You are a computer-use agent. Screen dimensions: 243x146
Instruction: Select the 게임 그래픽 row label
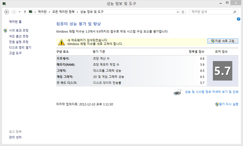65,77
